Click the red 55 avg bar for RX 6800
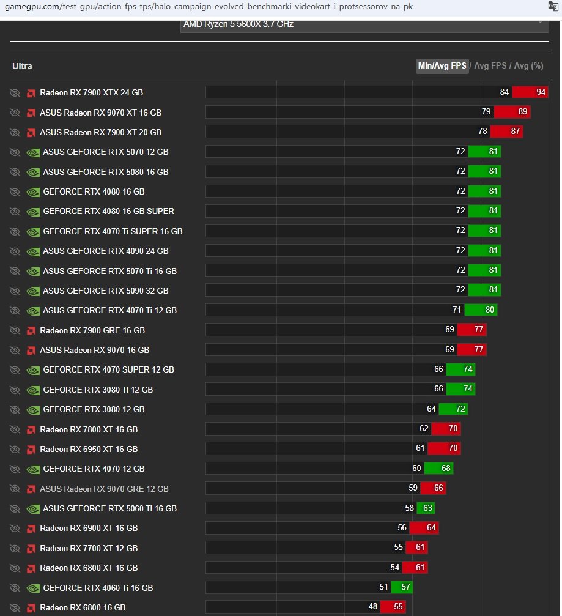Screen dimensions: 562x616 coord(393,607)
